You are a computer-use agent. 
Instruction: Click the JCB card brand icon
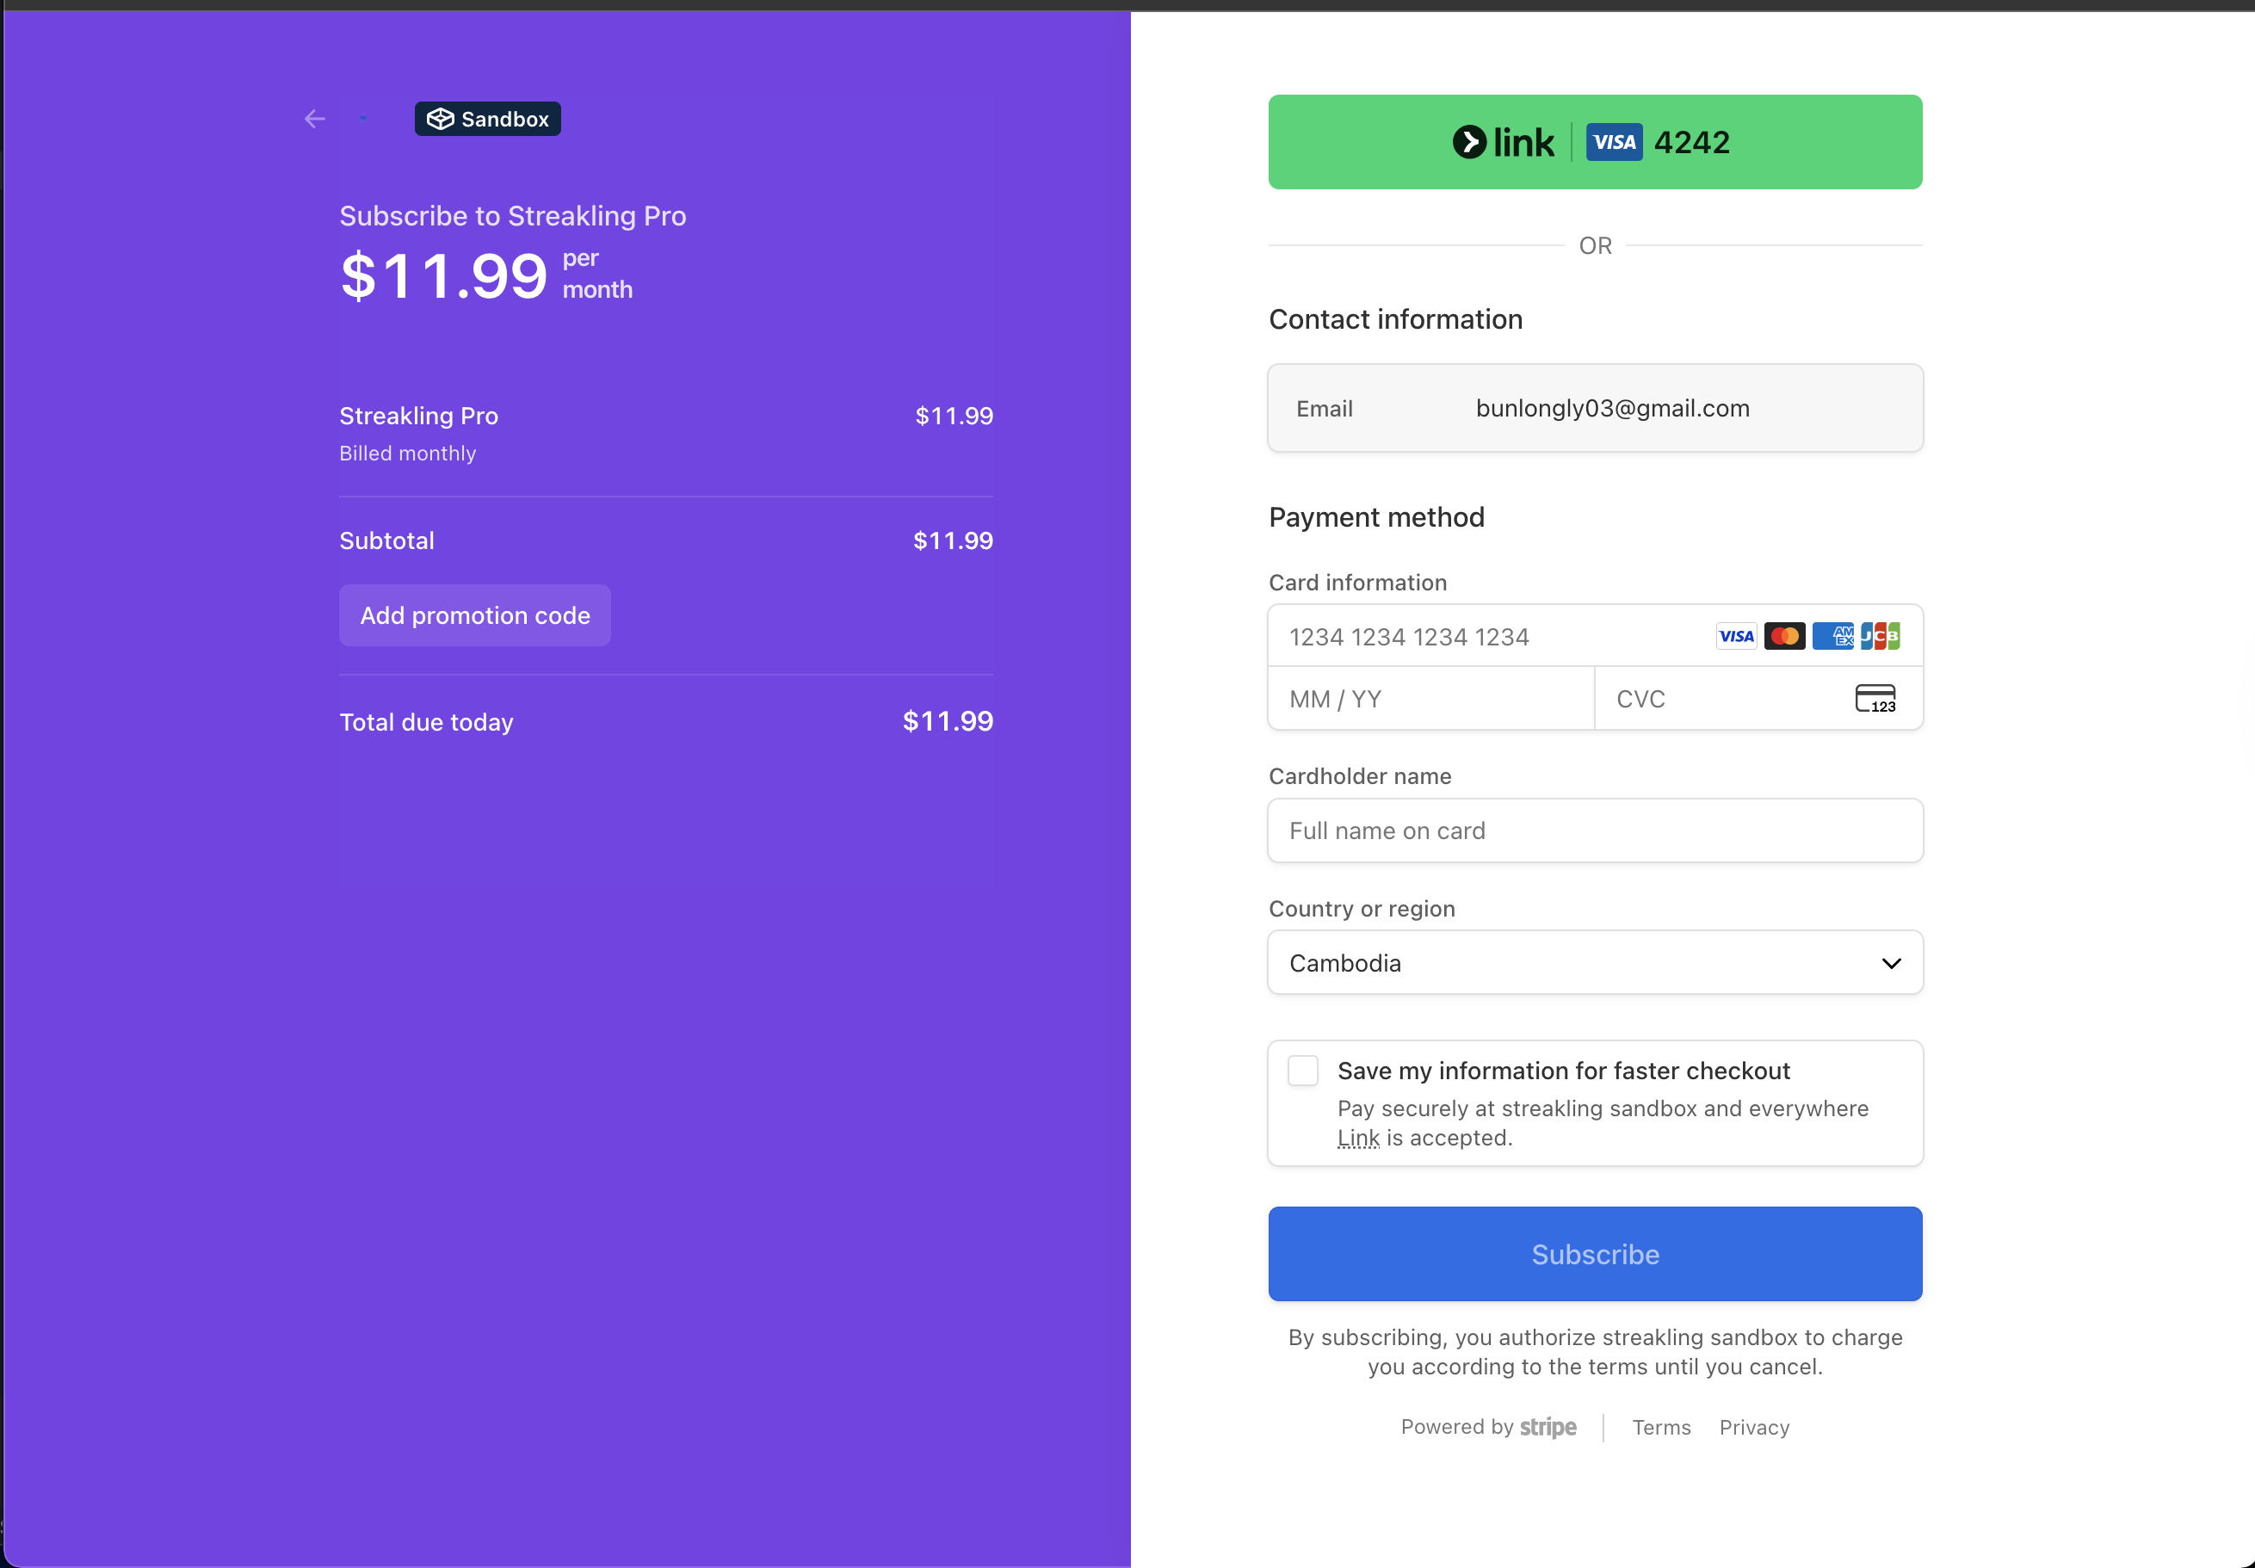click(1880, 636)
